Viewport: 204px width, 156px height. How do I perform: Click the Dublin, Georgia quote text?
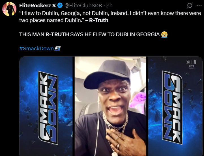point(110,17)
